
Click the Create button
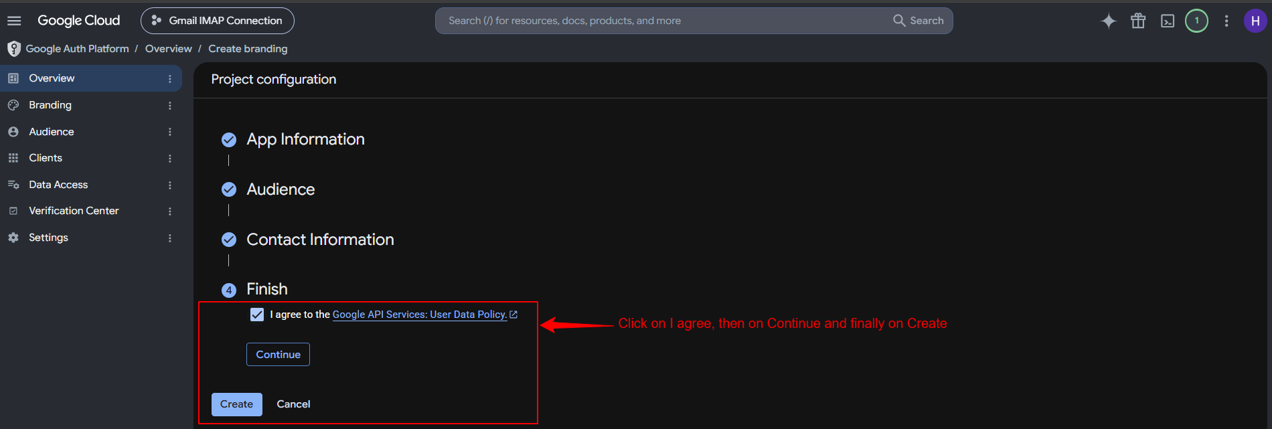point(237,404)
